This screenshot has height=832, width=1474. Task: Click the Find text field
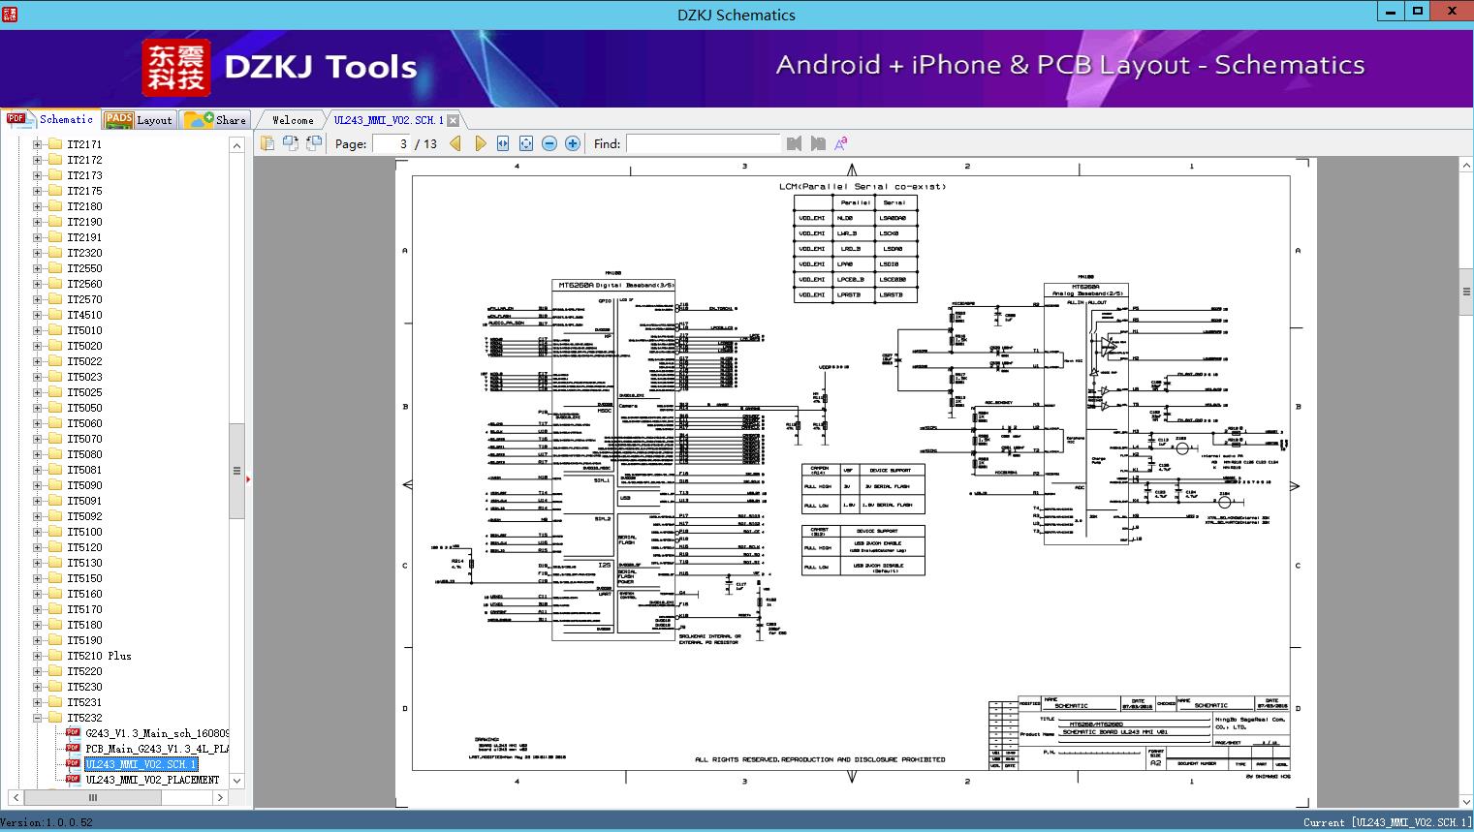pyautogui.click(x=703, y=143)
